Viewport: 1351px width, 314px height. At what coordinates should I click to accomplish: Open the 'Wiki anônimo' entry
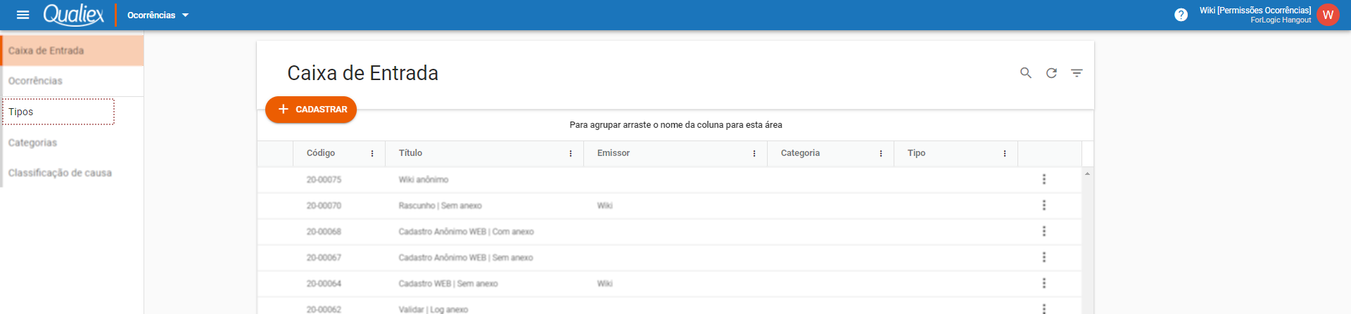pyautogui.click(x=424, y=180)
